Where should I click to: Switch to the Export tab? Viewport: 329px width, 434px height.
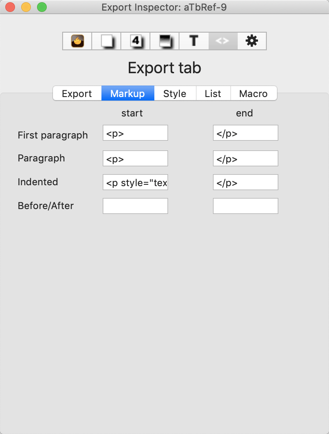coord(77,94)
